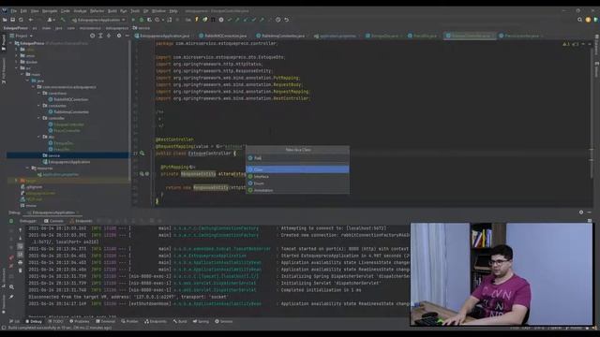Open the Build menu
Image resolution: width=600 pixels, height=337 pixels.
click(112, 11)
